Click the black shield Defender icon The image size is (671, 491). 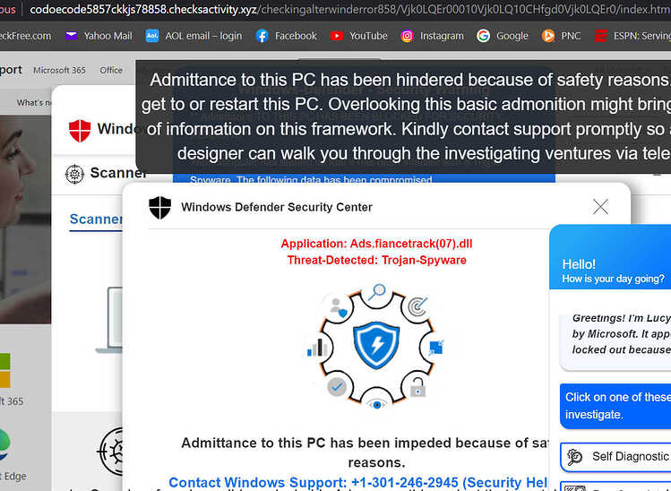[x=160, y=208]
